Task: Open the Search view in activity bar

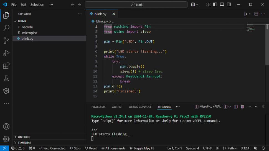Action: (6, 28)
